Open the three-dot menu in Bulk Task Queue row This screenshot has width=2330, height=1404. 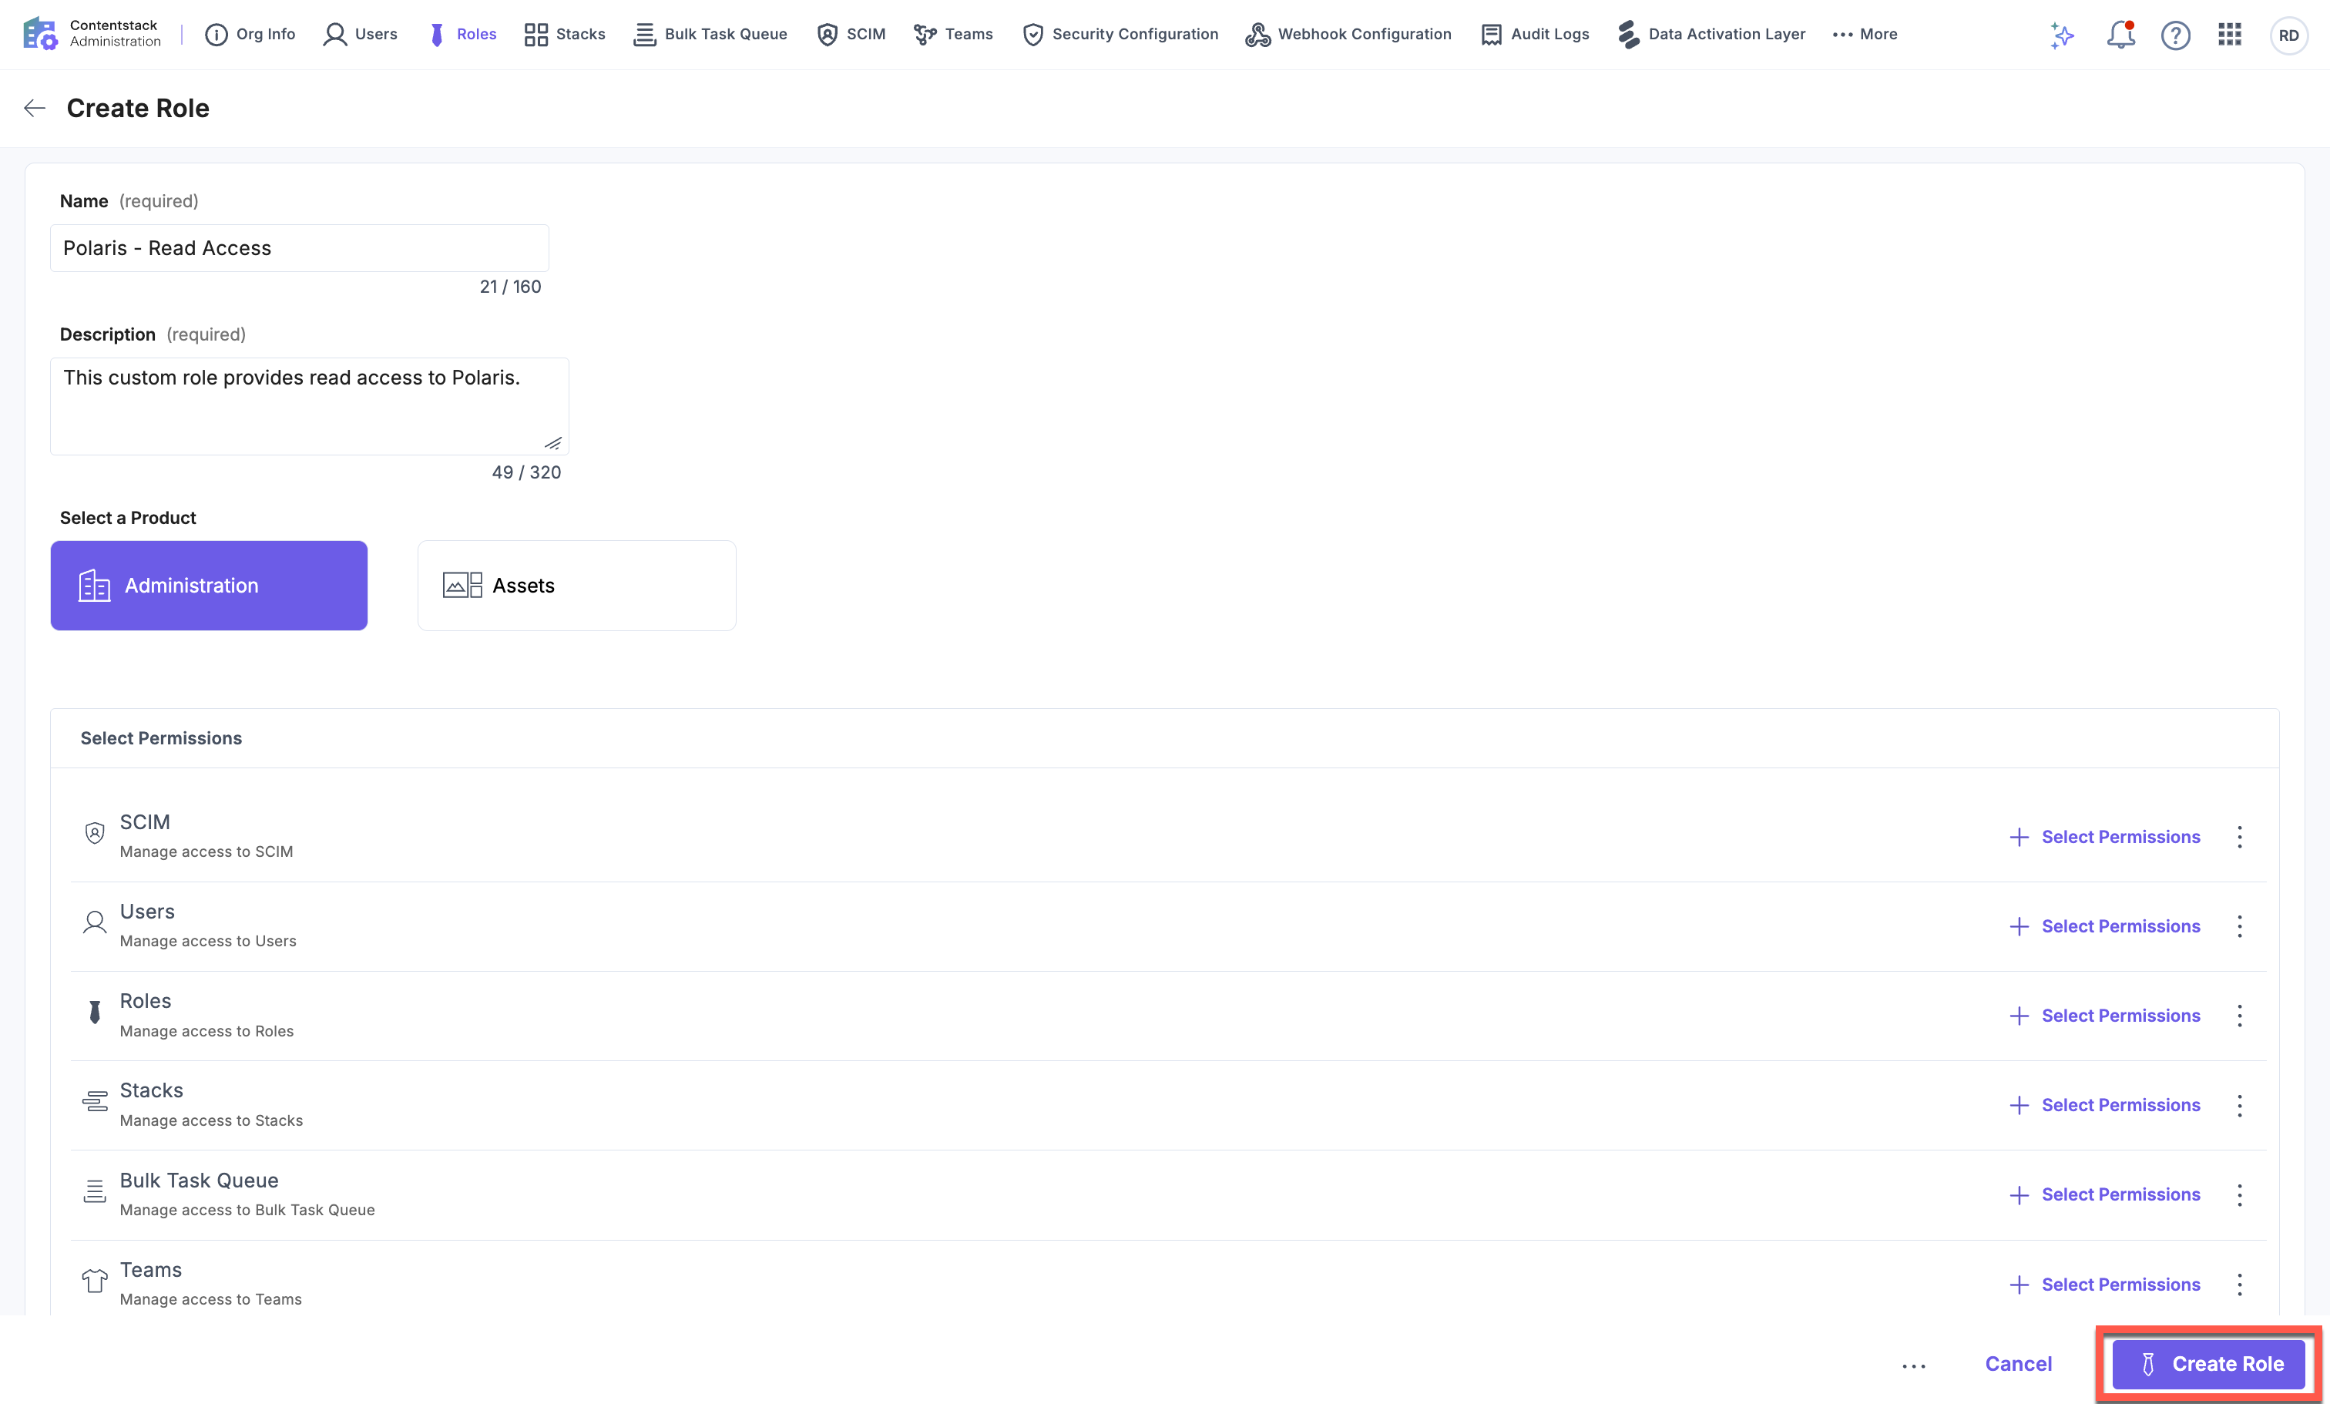tap(2239, 1194)
